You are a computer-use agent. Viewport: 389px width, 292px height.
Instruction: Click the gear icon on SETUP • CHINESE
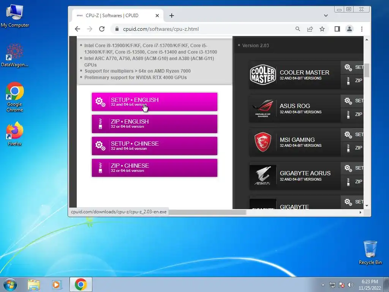coord(100,146)
